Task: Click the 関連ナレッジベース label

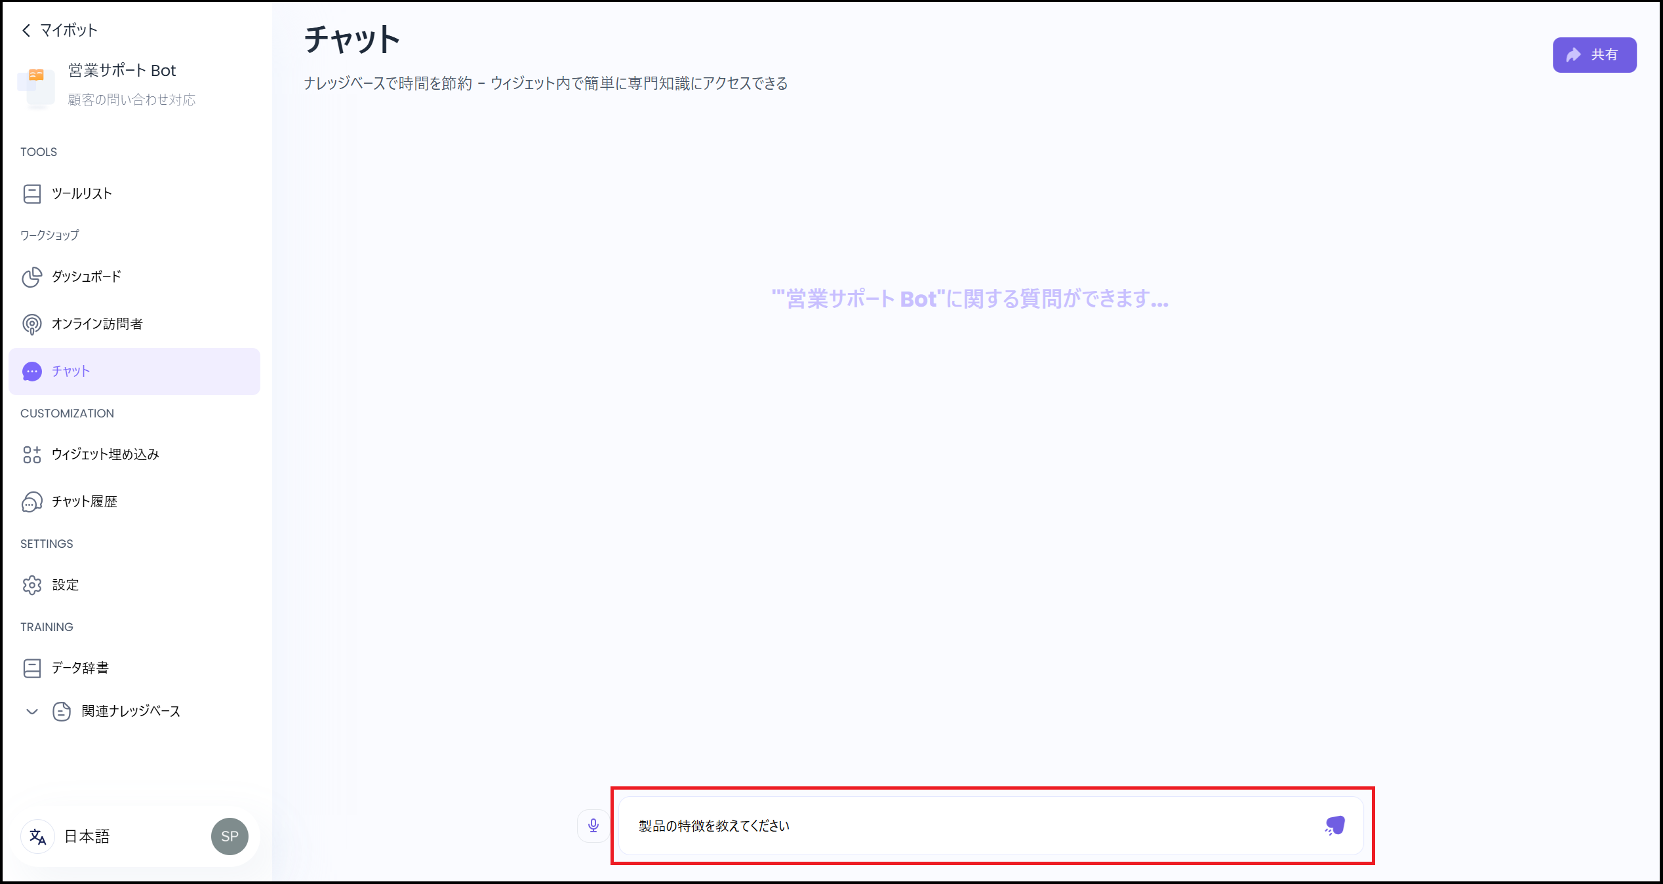Action: [131, 712]
